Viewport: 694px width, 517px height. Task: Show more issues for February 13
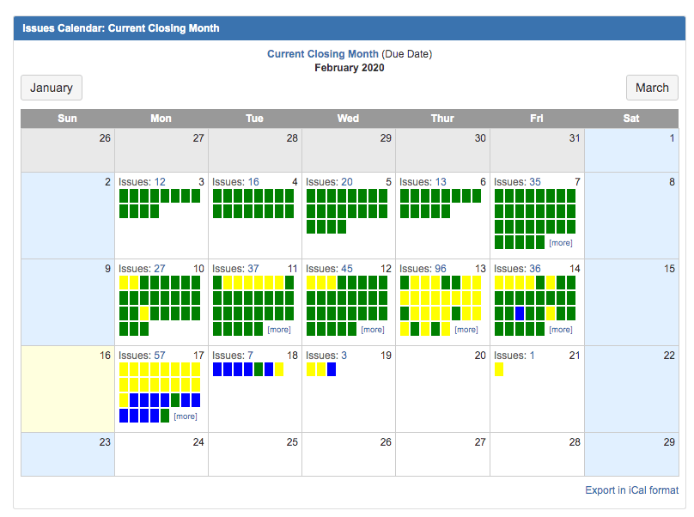(466, 330)
